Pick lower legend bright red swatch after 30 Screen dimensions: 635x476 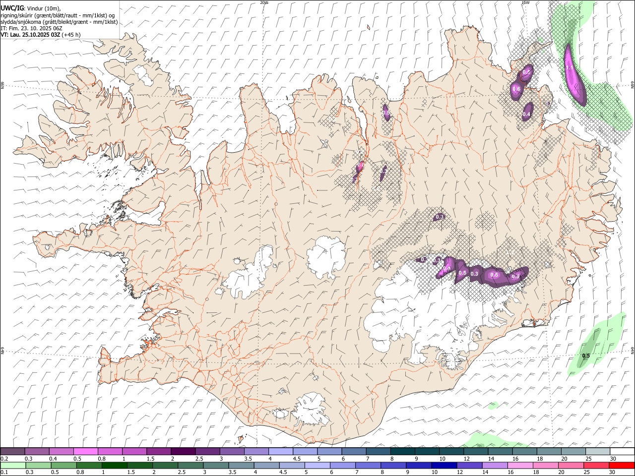621,465
